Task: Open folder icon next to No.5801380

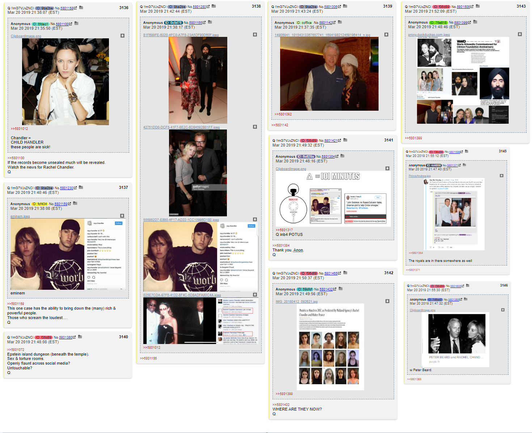Action: click(80, 337)
